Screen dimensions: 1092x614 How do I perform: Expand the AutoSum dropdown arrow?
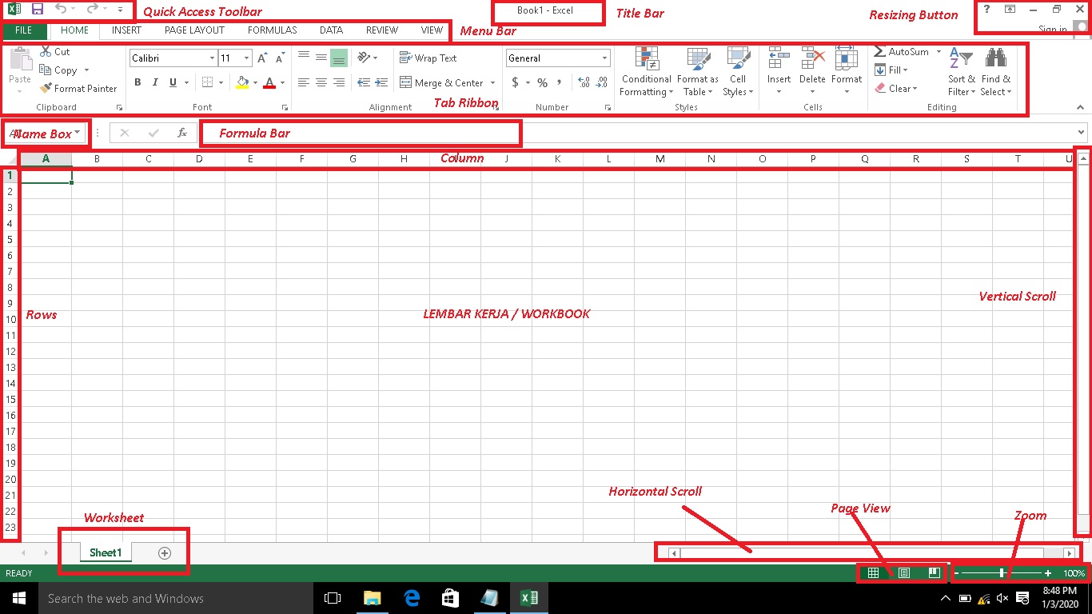939,52
